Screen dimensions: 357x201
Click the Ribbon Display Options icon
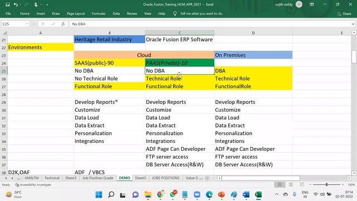(x=312, y=4)
